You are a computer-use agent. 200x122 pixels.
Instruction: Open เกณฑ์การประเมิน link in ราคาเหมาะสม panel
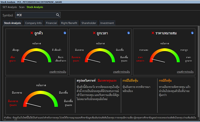(x=185, y=72)
